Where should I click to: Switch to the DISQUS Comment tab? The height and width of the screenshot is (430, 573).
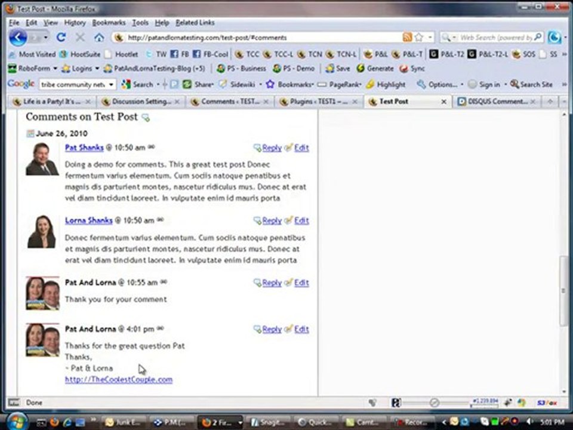497,102
